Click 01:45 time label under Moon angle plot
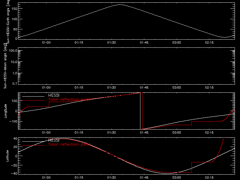 tap(144, 87)
